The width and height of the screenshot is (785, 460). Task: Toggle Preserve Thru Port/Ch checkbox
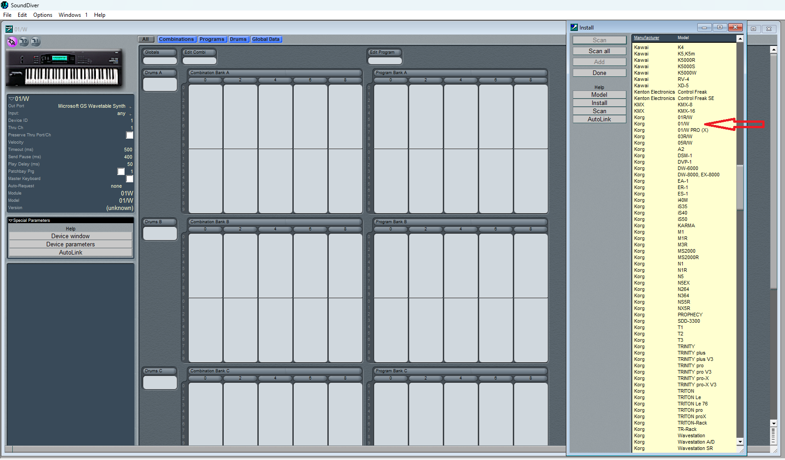pyautogui.click(x=130, y=135)
